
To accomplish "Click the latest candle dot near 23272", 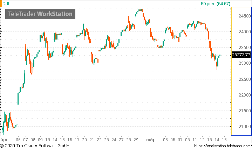I will coord(220,55).
